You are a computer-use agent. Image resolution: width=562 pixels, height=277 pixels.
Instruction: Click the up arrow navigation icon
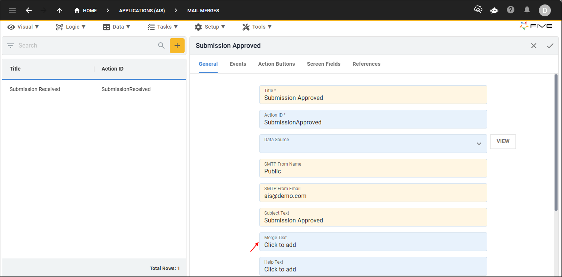pyautogui.click(x=60, y=10)
